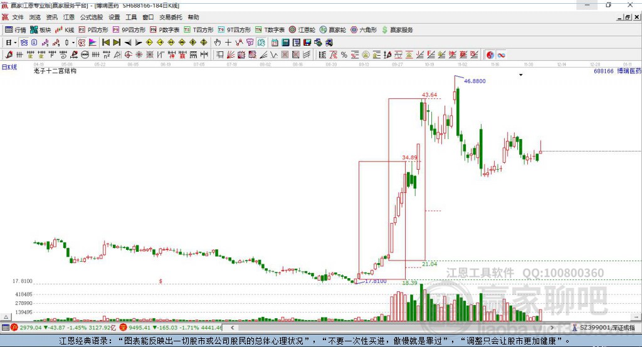
Task: Click the save floppy disk icon
Action: [x=307, y=43]
